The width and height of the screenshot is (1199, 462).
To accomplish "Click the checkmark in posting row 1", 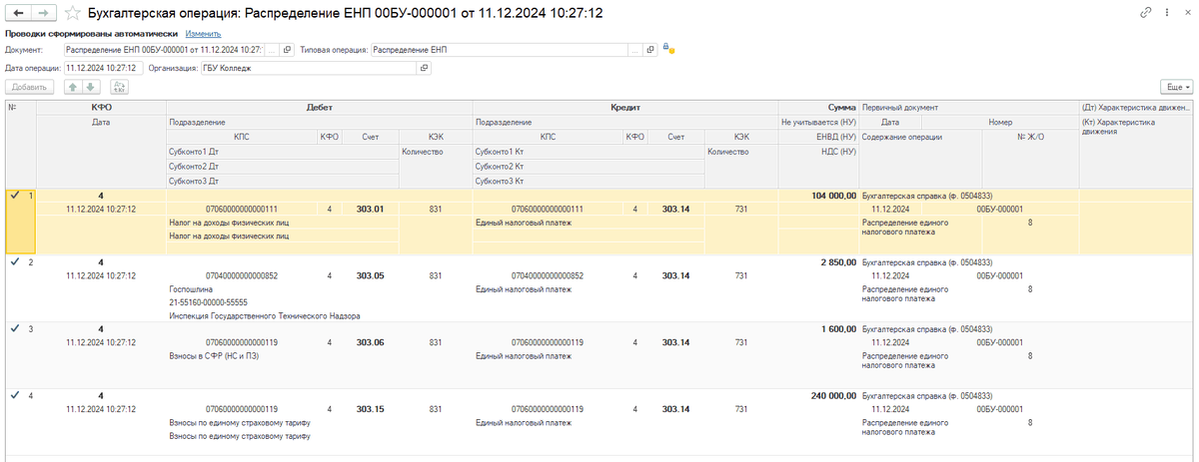I will (x=14, y=196).
